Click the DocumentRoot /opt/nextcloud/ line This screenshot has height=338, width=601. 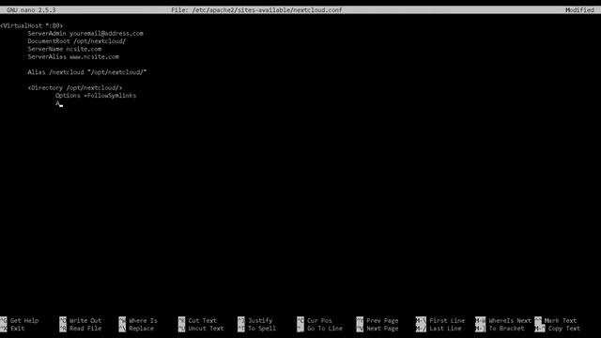77,41
